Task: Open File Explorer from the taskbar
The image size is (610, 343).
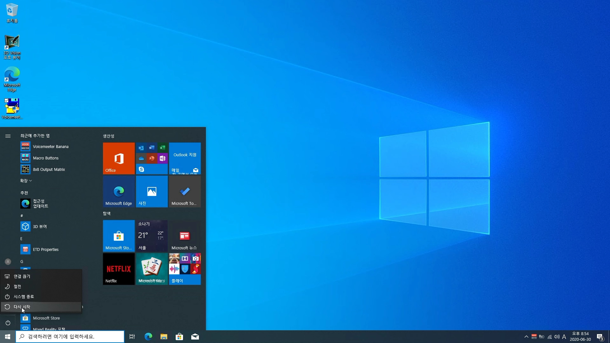Action: pos(164,337)
